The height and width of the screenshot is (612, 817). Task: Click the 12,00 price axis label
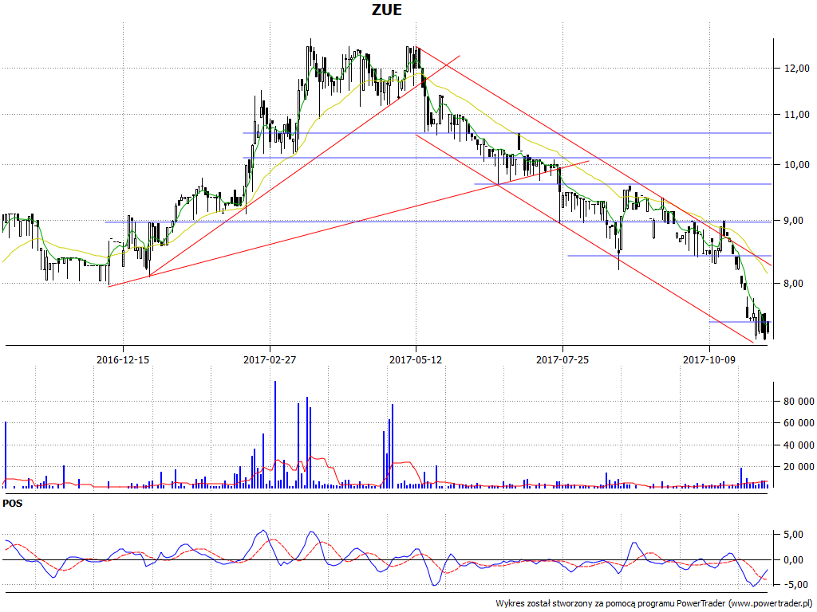coord(797,69)
